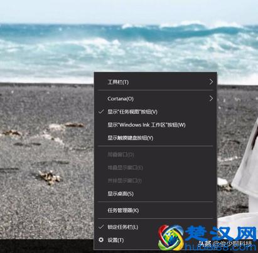Click the gear icon beside 设置(T)
This screenshot has width=258, height=253.
pos(101,240)
